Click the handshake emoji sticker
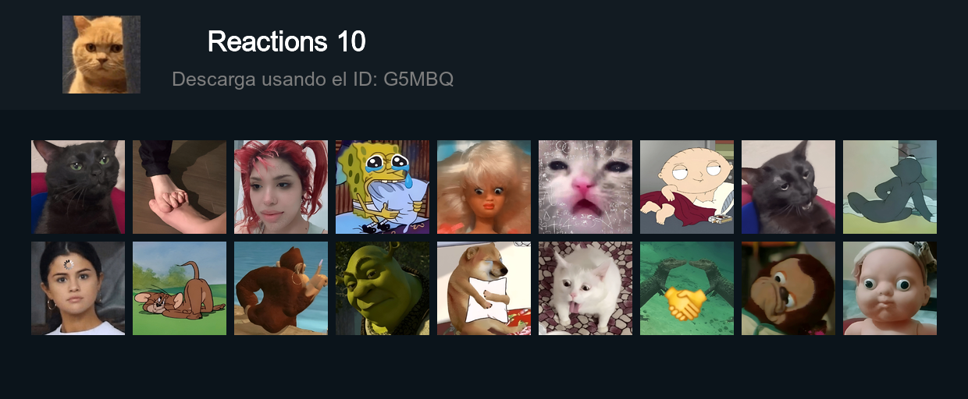This screenshot has height=399, width=968. [x=687, y=288]
